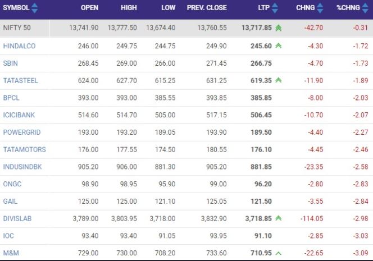Select the NIFTY 50 index row label
Viewport: 373px width, 261px height.
tap(19, 28)
